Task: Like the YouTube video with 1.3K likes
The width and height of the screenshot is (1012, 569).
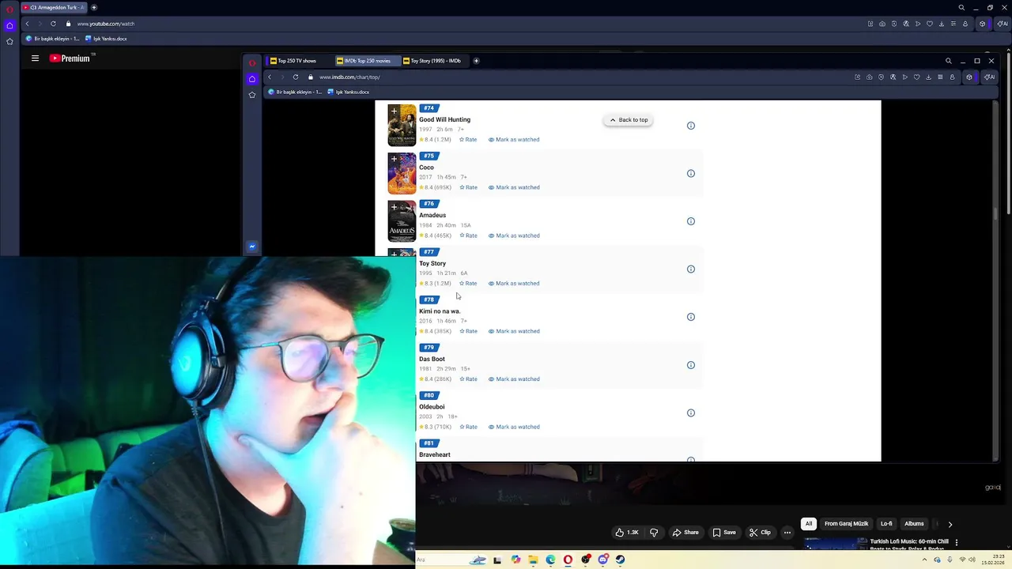Action: point(627,533)
